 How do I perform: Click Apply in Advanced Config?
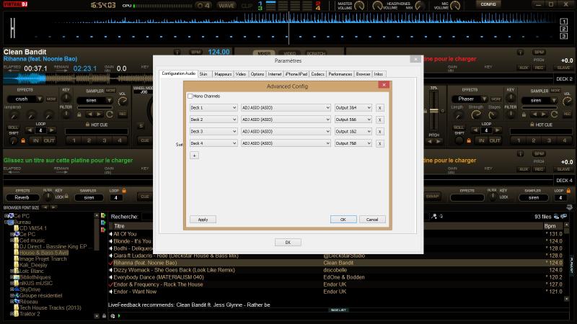pos(203,219)
